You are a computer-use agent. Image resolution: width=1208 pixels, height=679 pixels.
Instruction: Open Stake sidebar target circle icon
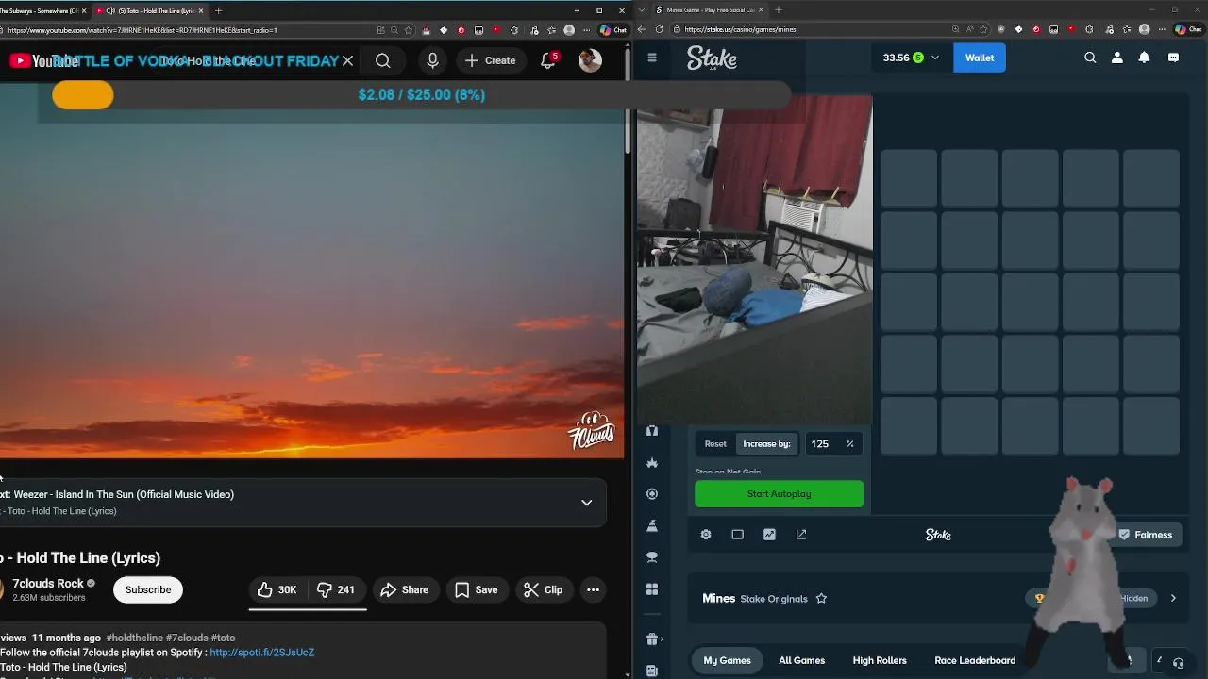click(x=651, y=494)
